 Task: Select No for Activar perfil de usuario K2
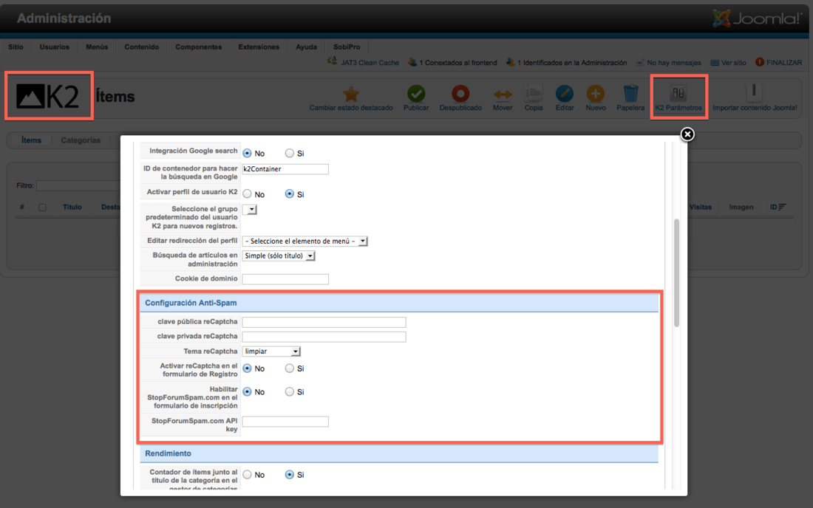[x=248, y=193]
